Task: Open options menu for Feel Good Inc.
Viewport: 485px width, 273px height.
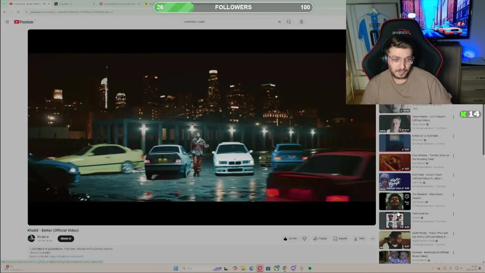Action: tap(454, 214)
